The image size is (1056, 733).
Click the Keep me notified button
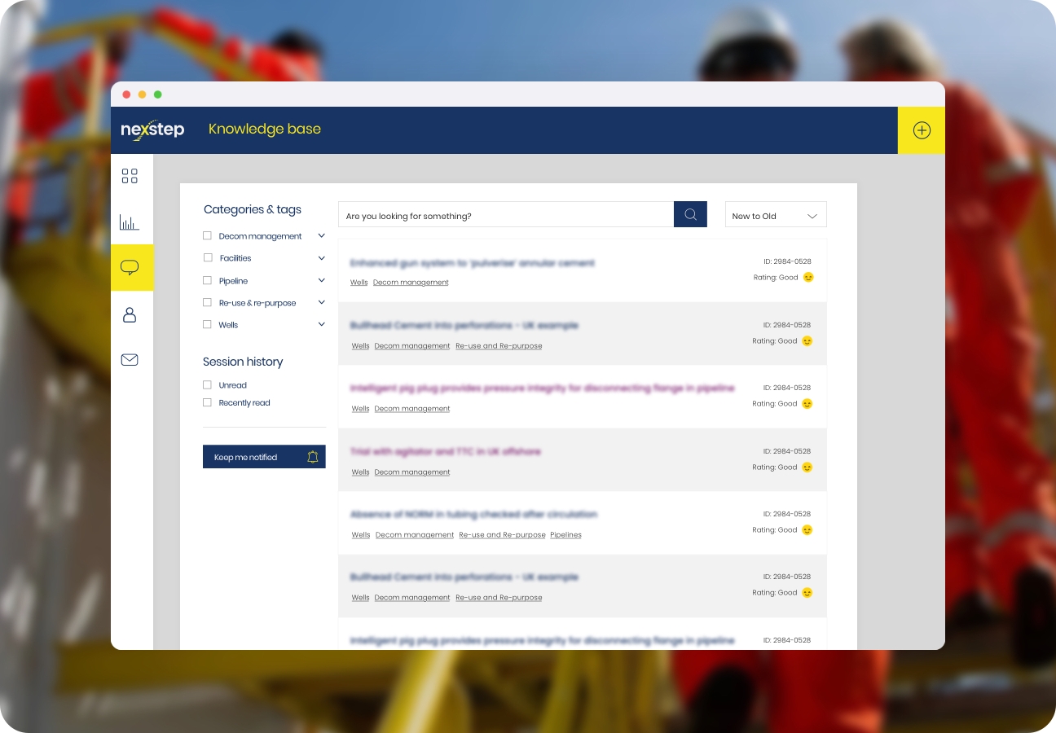[264, 457]
